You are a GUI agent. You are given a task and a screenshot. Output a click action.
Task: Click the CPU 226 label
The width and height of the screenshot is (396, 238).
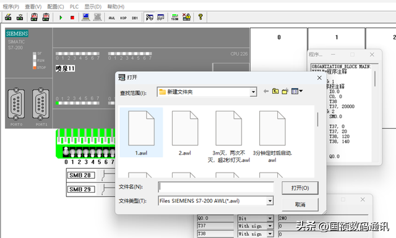click(x=239, y=54)
